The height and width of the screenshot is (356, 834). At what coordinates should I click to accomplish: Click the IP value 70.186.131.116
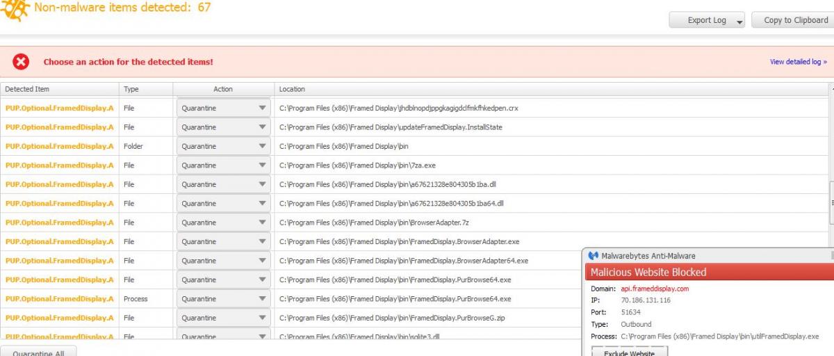coord(646,300)
